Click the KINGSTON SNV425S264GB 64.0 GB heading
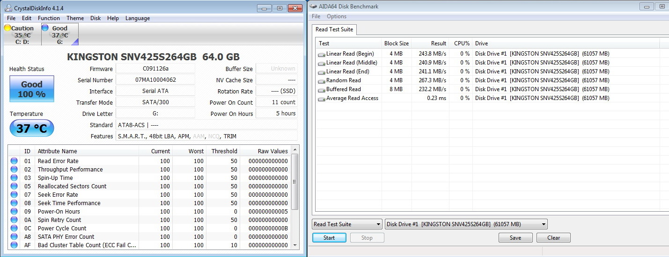Screen dimensions: 669x257 [x=154, y=57]
